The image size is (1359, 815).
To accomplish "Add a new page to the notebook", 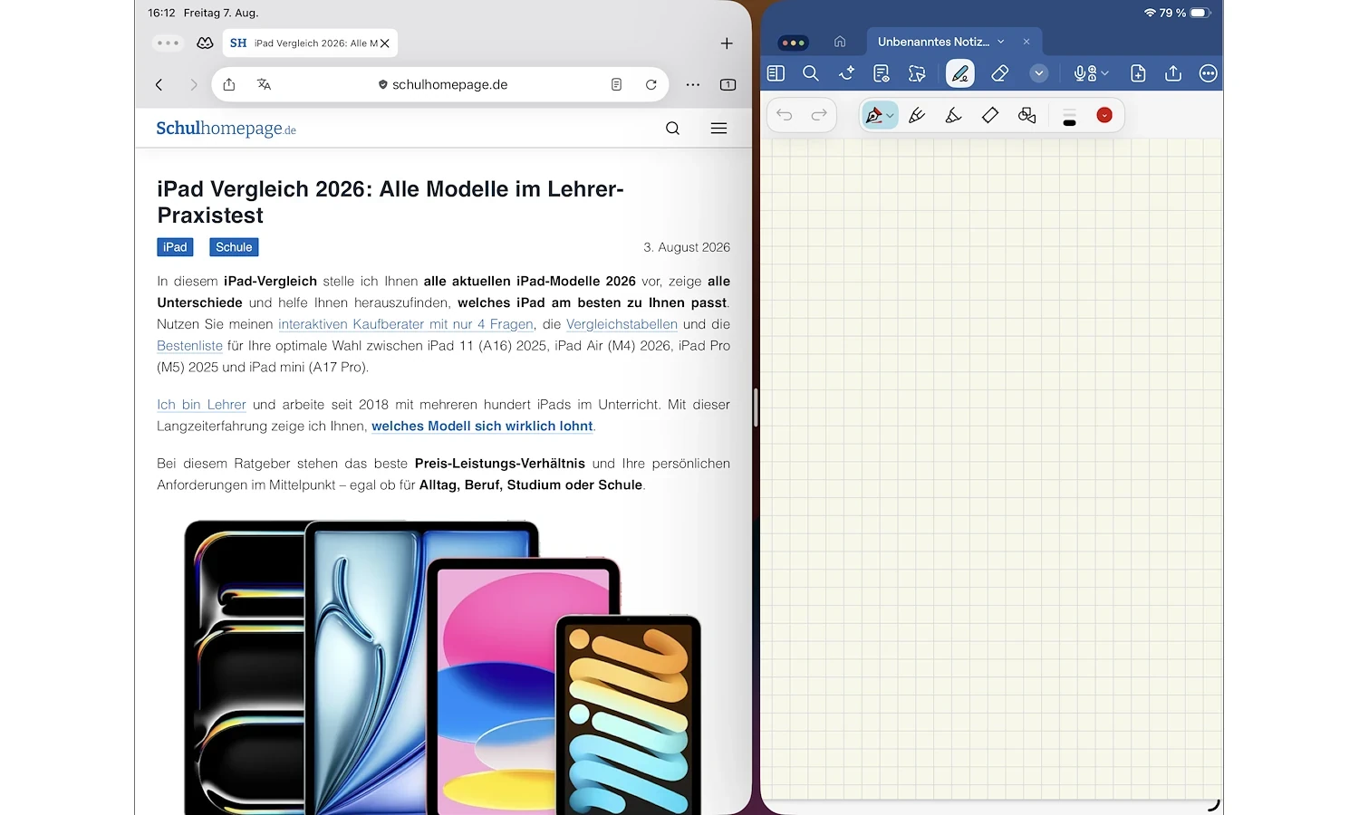I will point(1138,73).
